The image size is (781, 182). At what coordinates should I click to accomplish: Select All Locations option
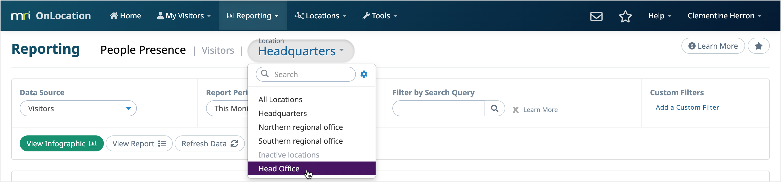coord(311,99)
